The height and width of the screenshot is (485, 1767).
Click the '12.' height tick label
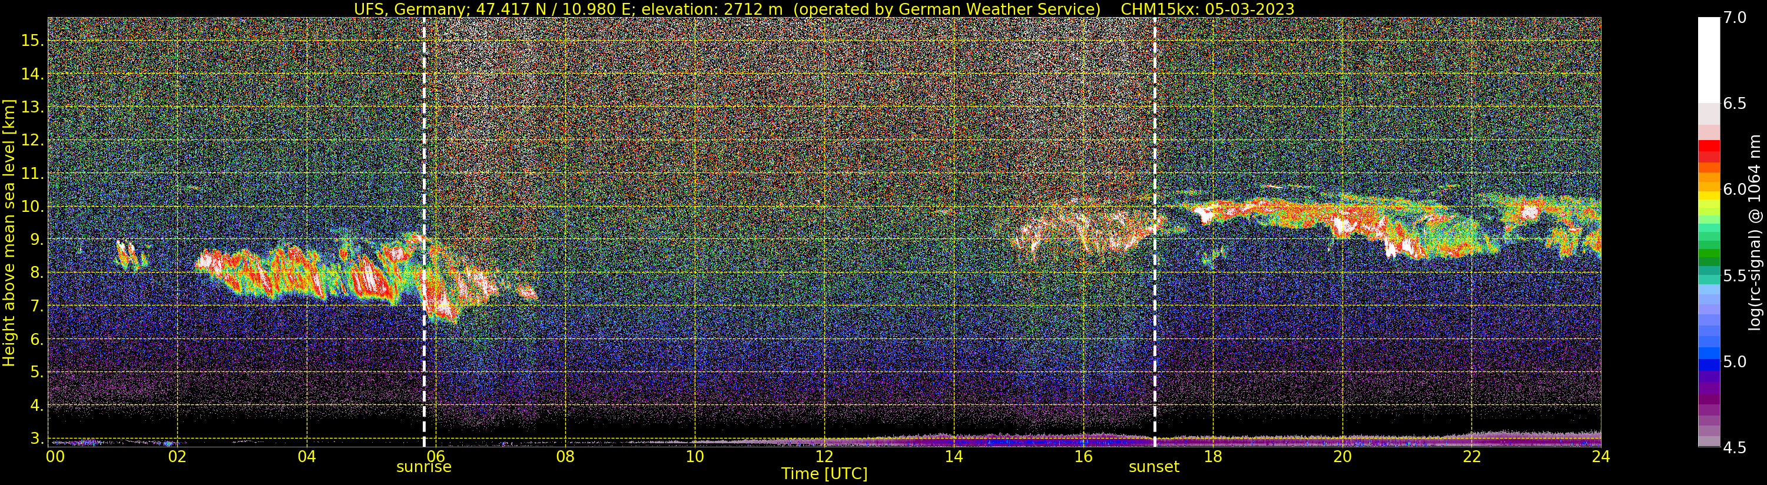coord(32,140)
